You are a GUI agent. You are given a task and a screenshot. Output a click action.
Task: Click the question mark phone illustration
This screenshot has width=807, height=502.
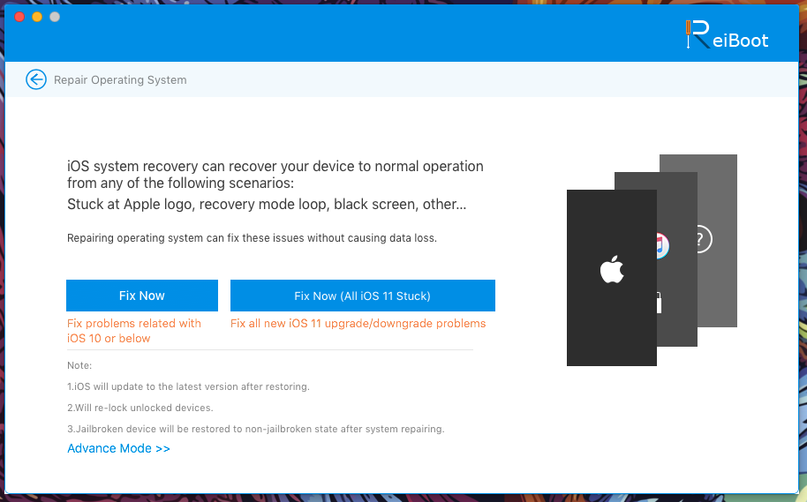pos(718,240)
